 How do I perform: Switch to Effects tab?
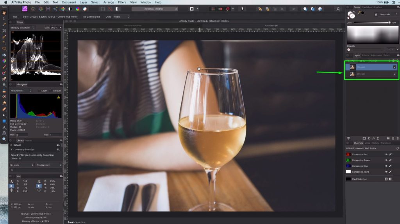(366, 55)
